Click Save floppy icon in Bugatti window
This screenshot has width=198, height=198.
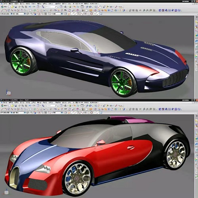pos(16,106)
